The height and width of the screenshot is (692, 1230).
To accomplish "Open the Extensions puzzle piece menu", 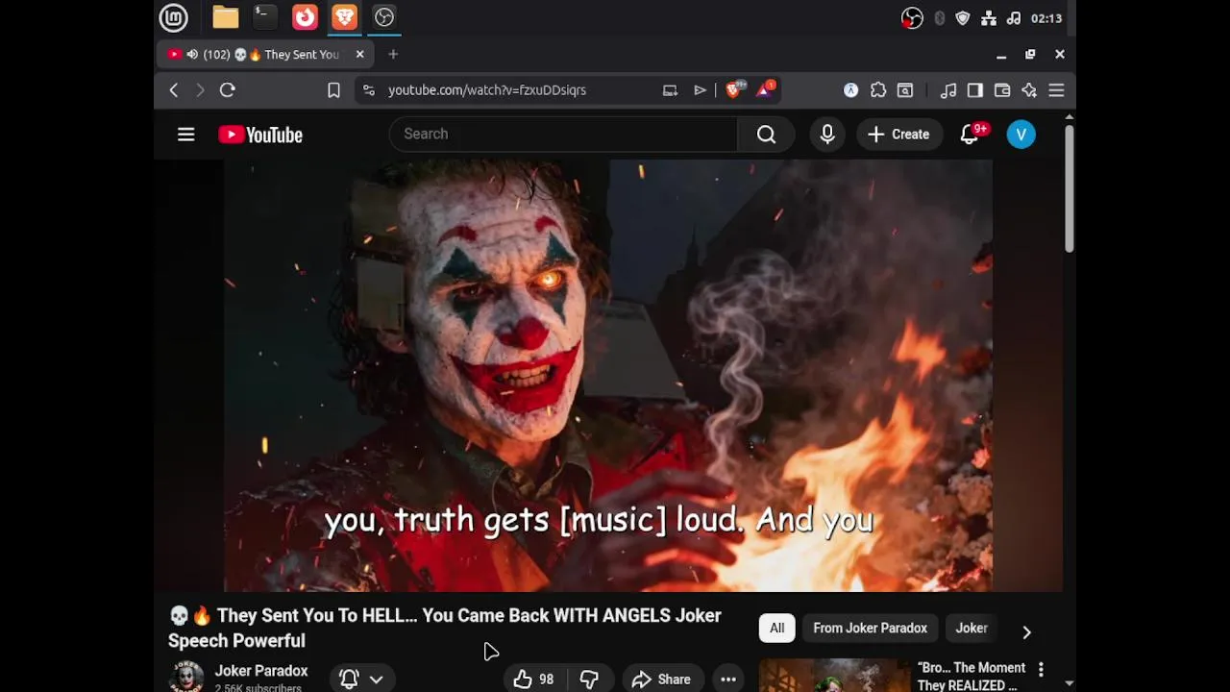I will 878,90.
